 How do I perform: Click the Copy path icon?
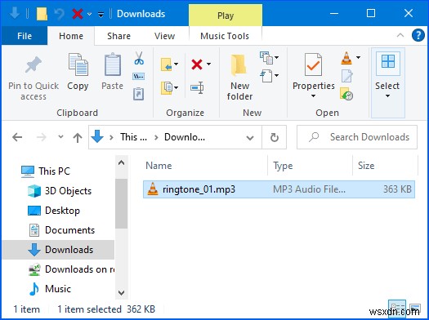tap(138, 76)
